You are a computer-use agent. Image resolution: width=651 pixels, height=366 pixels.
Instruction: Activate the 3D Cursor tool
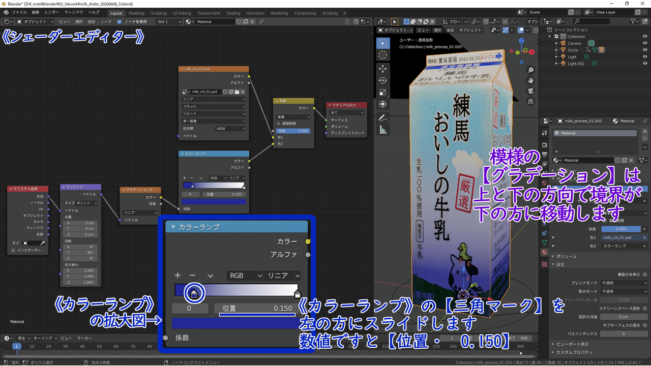click(x=383, y=55)
